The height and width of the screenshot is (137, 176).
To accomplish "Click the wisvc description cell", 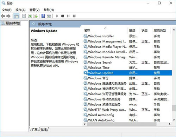I will point(133,105).
